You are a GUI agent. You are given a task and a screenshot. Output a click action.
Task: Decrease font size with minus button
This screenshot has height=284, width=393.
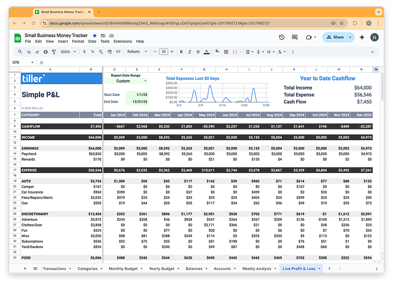pos(155,52)
